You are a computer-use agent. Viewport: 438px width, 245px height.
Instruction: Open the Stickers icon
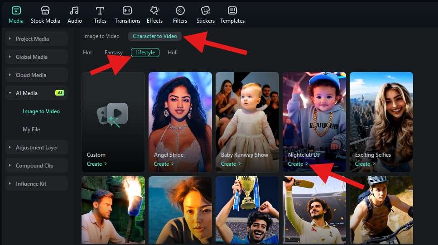click(205, 10)
